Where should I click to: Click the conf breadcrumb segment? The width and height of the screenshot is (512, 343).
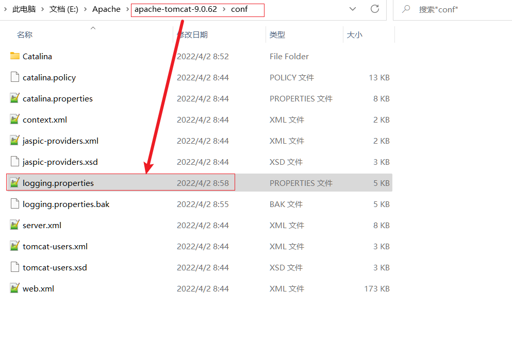coord(239,9)
